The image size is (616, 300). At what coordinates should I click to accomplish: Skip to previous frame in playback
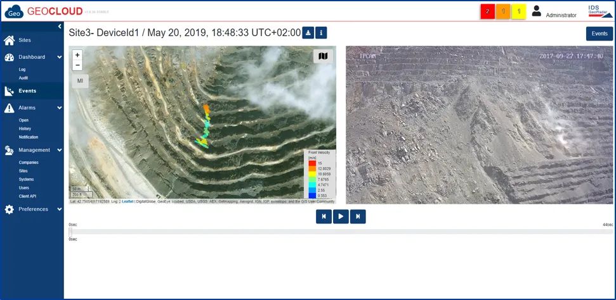[324, 216]
